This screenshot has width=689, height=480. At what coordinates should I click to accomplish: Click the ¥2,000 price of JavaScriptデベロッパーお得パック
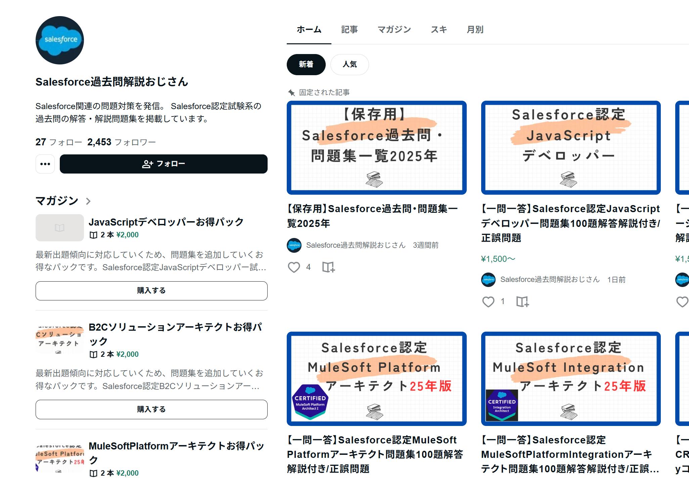(x=128, y=235)
